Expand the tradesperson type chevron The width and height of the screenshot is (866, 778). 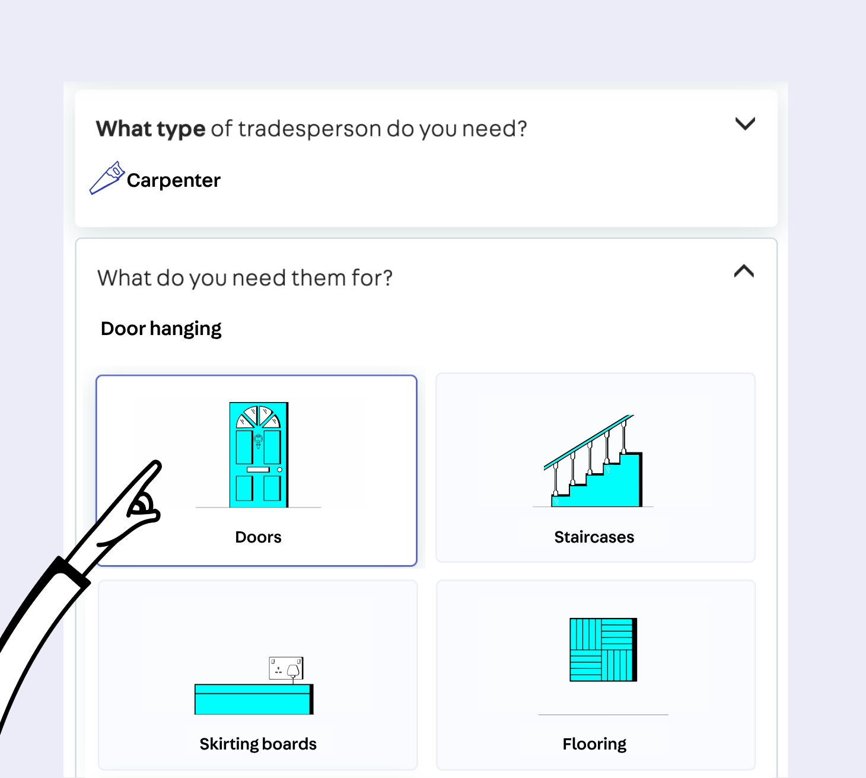[744, 124]
